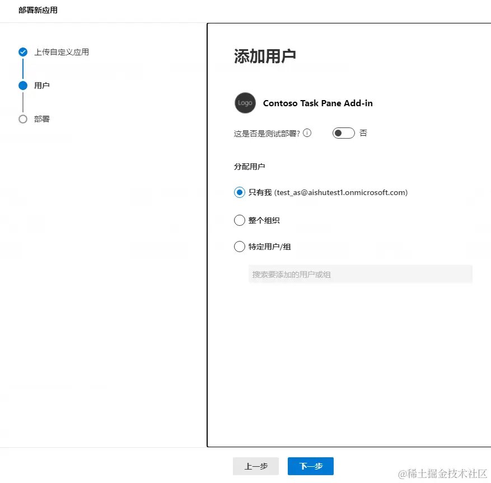The image size is (491, 483).
Task: Click the 分配用户 section label
Action: coord(249,166)
